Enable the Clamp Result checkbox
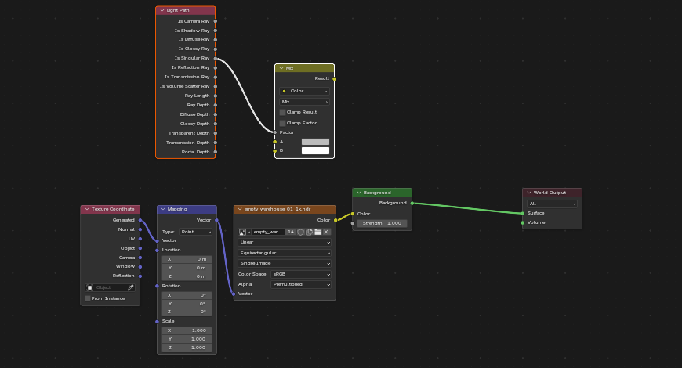 point(283,112)
